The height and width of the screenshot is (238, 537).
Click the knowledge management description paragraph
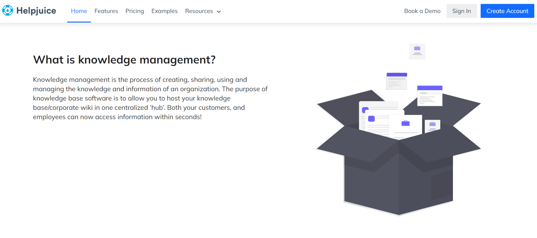point(150,98)
